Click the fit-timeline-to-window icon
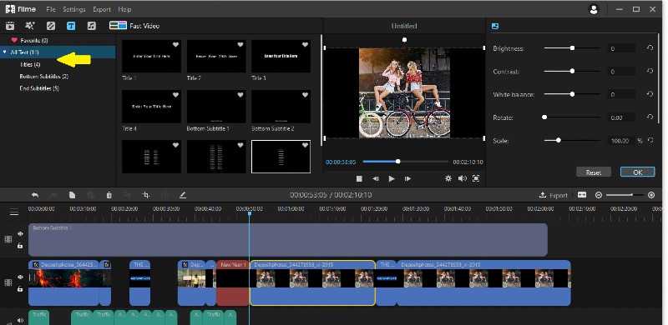Screen dimensions: 668x325 (582, 195)
